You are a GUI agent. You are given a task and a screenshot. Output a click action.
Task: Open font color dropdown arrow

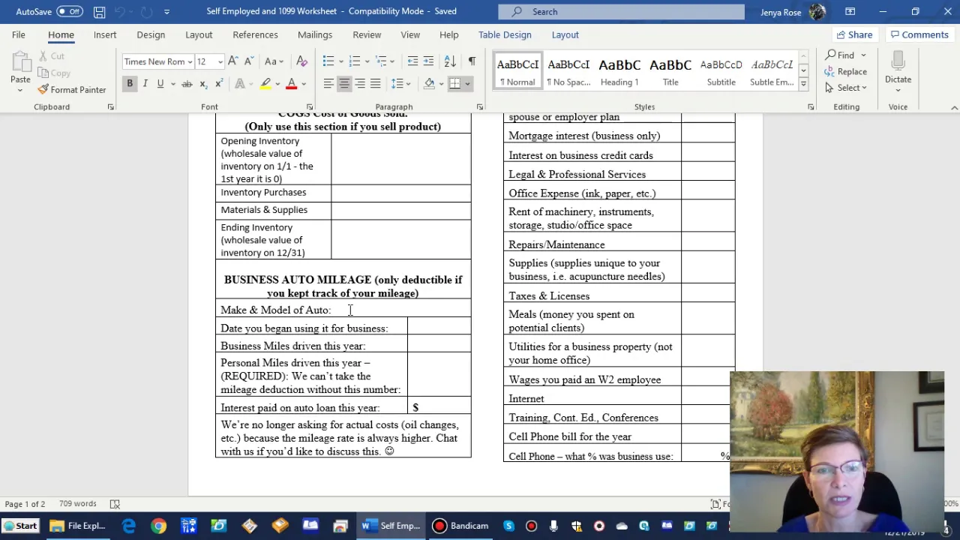click(x=304, y=83)
